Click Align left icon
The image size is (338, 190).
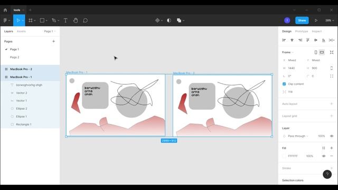tap(284, 40)
